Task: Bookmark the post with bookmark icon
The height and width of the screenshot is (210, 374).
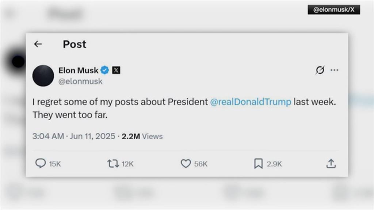Action: pyautogui.click(x=258, y=164)
